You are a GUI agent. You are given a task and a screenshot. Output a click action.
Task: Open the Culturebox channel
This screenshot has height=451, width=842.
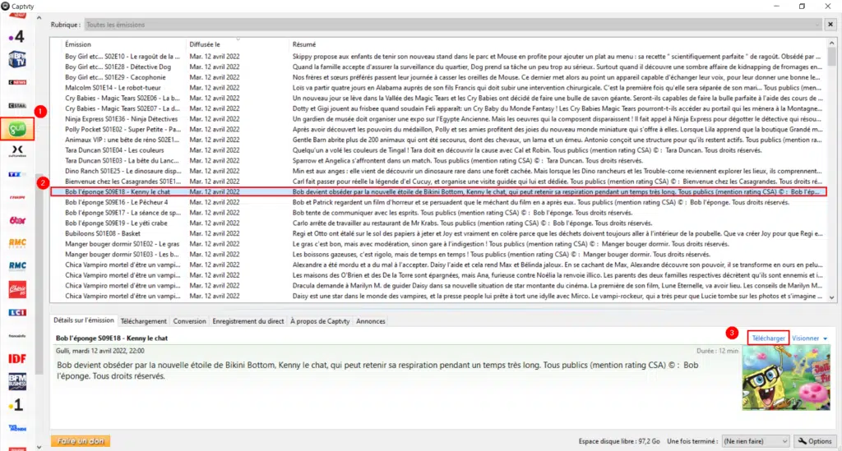(17, 152)
